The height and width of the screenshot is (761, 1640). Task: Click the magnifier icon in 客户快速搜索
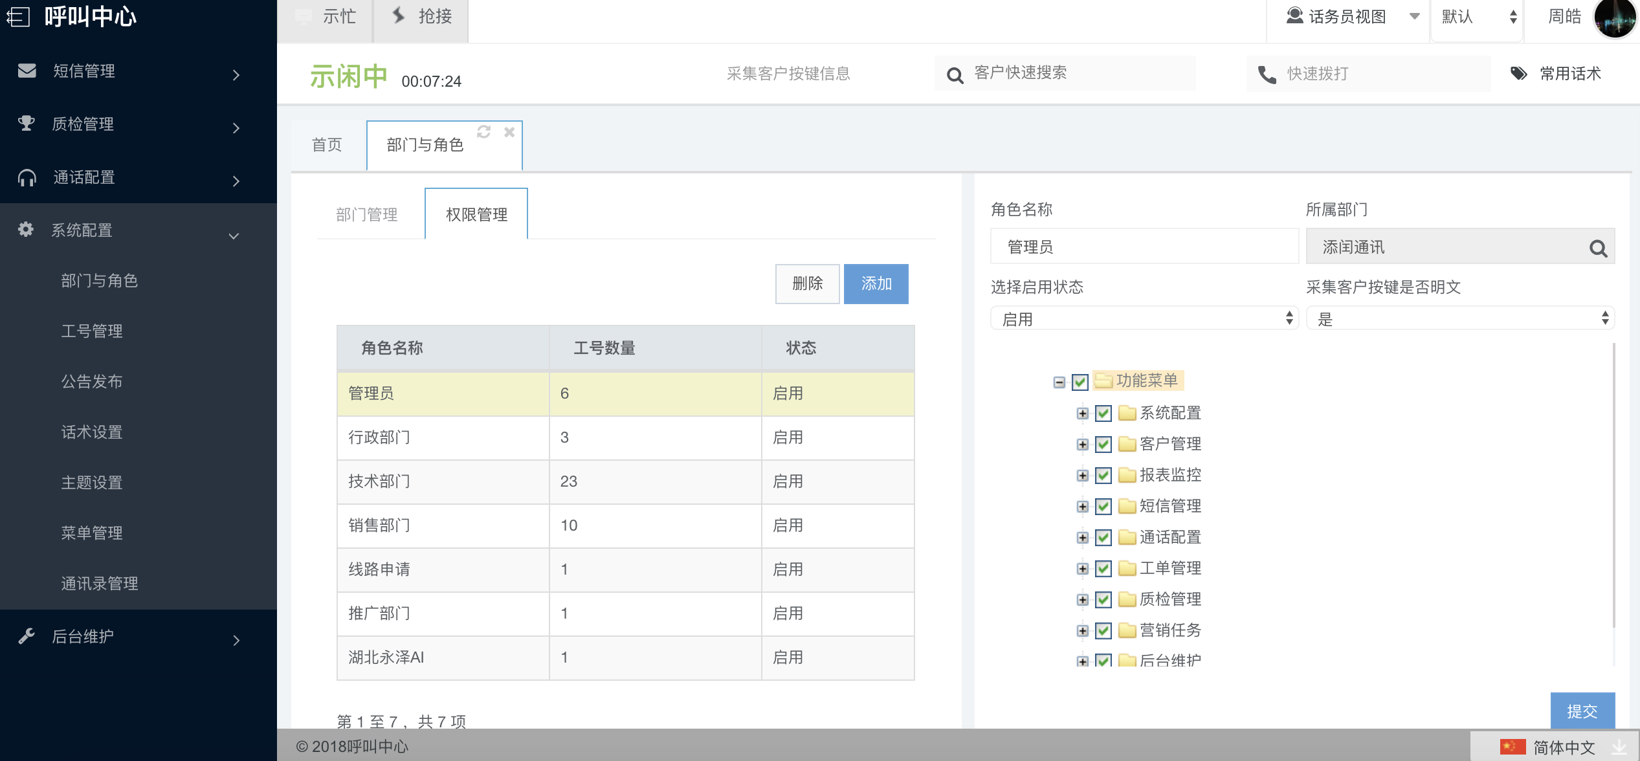(x=955, y=75)
